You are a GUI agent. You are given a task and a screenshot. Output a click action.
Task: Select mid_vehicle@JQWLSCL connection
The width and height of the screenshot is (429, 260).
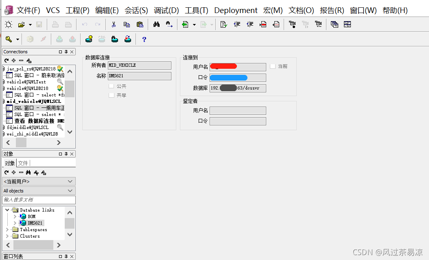34,101
